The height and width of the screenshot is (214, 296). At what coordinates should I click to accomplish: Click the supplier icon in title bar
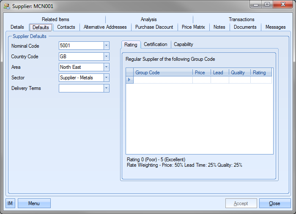tap(7, 6)
